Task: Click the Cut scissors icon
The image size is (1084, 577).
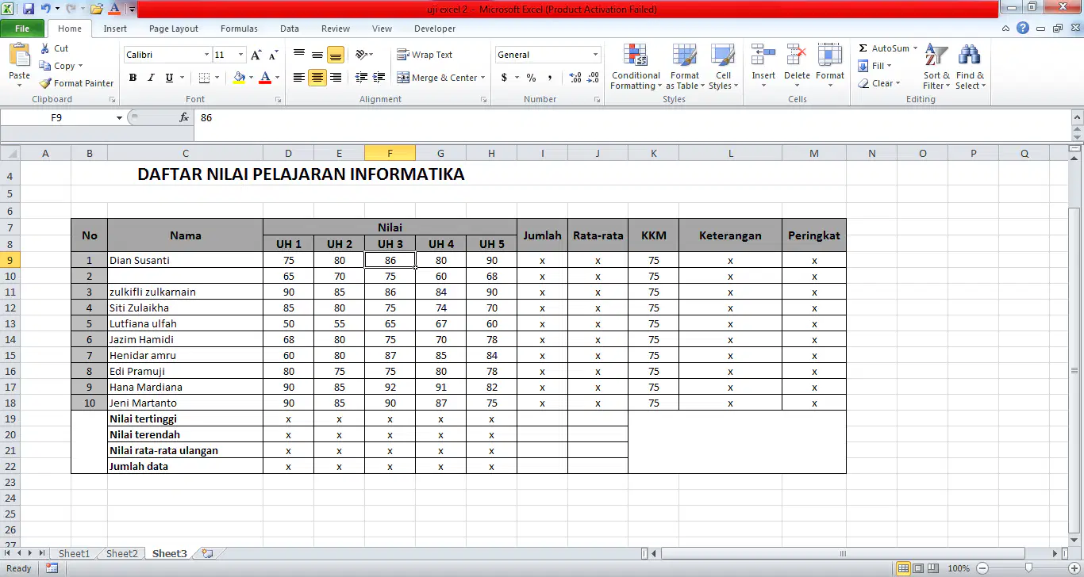Action: (x=45, y=48)
